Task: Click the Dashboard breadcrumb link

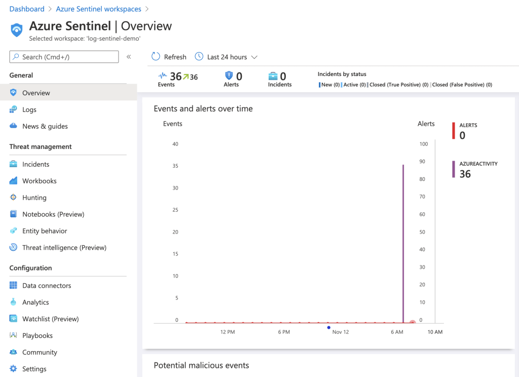Action: click(27, 9)
